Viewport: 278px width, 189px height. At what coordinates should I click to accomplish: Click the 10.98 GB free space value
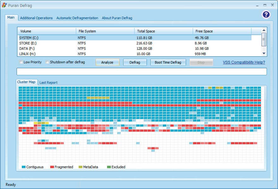pos(202,49)
